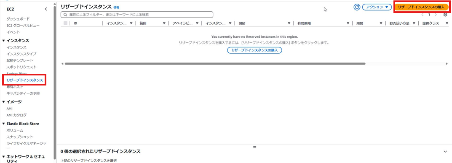Click the refresh icon beside the Actions button
This screenshot has width=452, height=163.
(x=357, y=7)
